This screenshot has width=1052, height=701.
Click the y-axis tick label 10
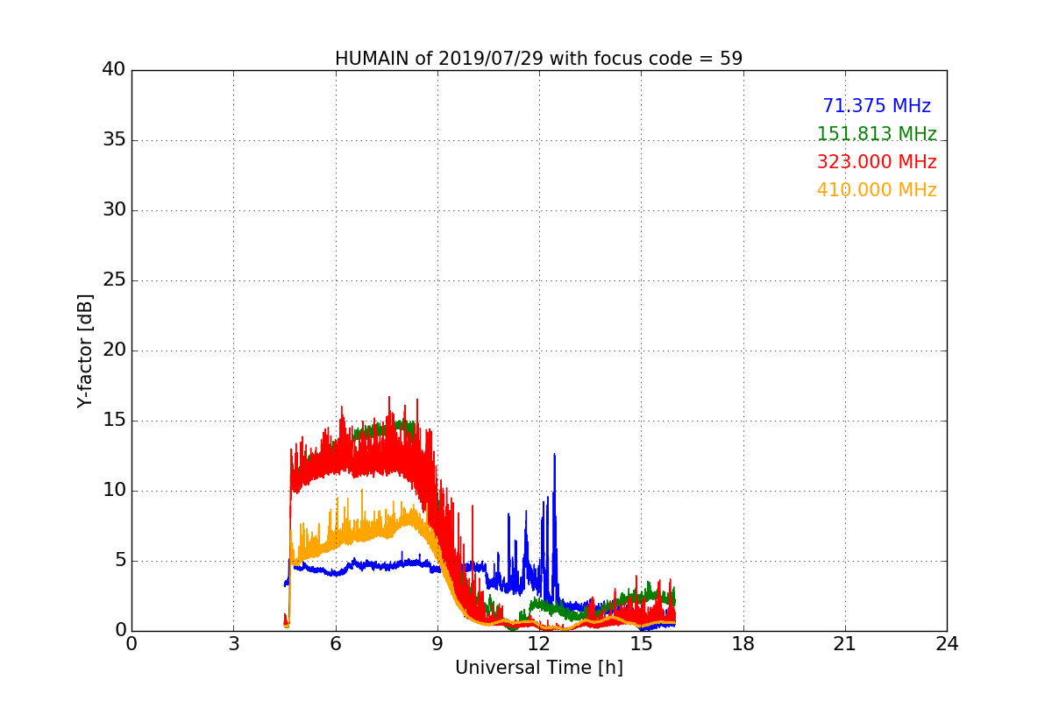[113, 491]
